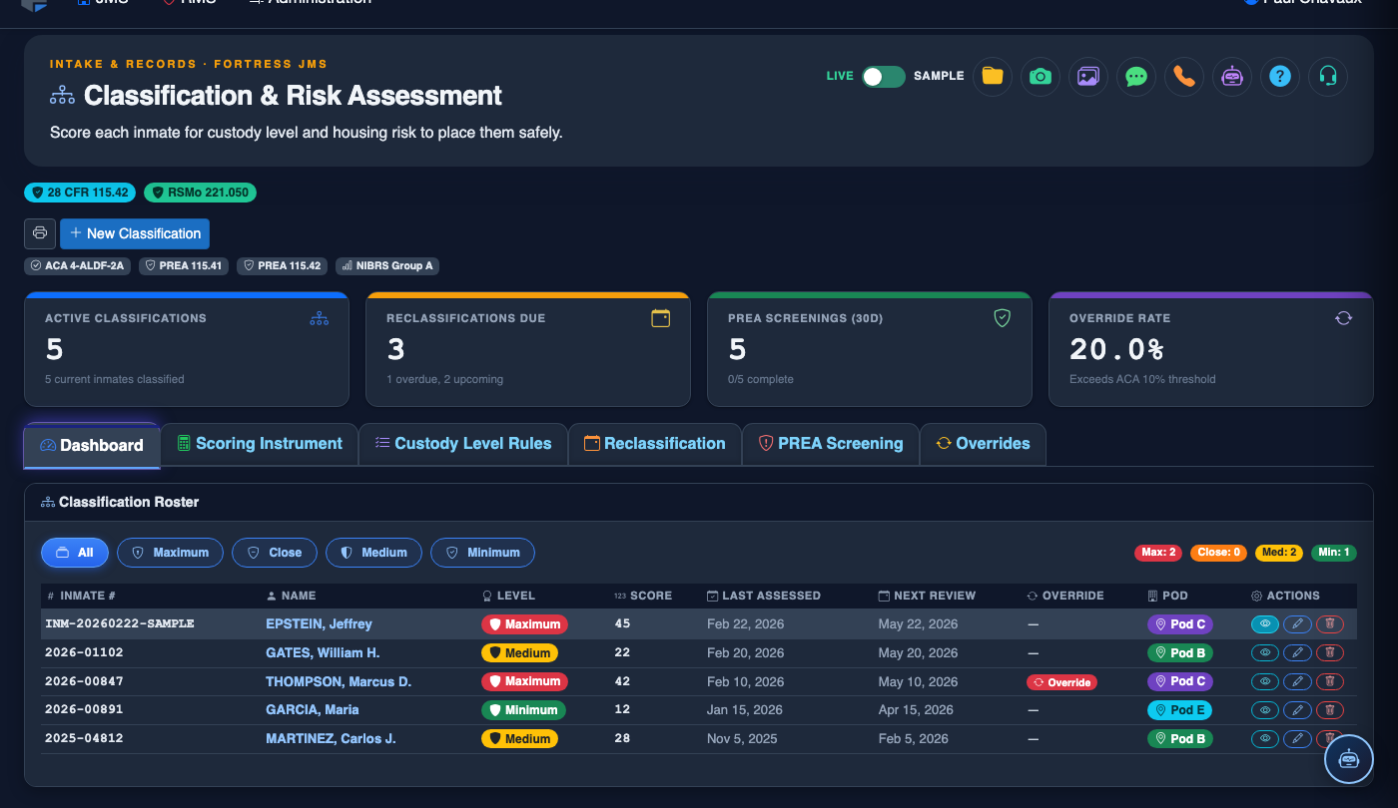The width and height of the screenshot is (1398, 808).
Task: Edit MARTINEZ, Carlos J. with pencil icon
Action: click(1297, 739)
